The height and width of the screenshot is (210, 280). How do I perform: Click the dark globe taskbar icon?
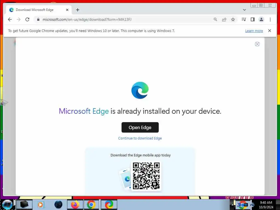[58, 205]
